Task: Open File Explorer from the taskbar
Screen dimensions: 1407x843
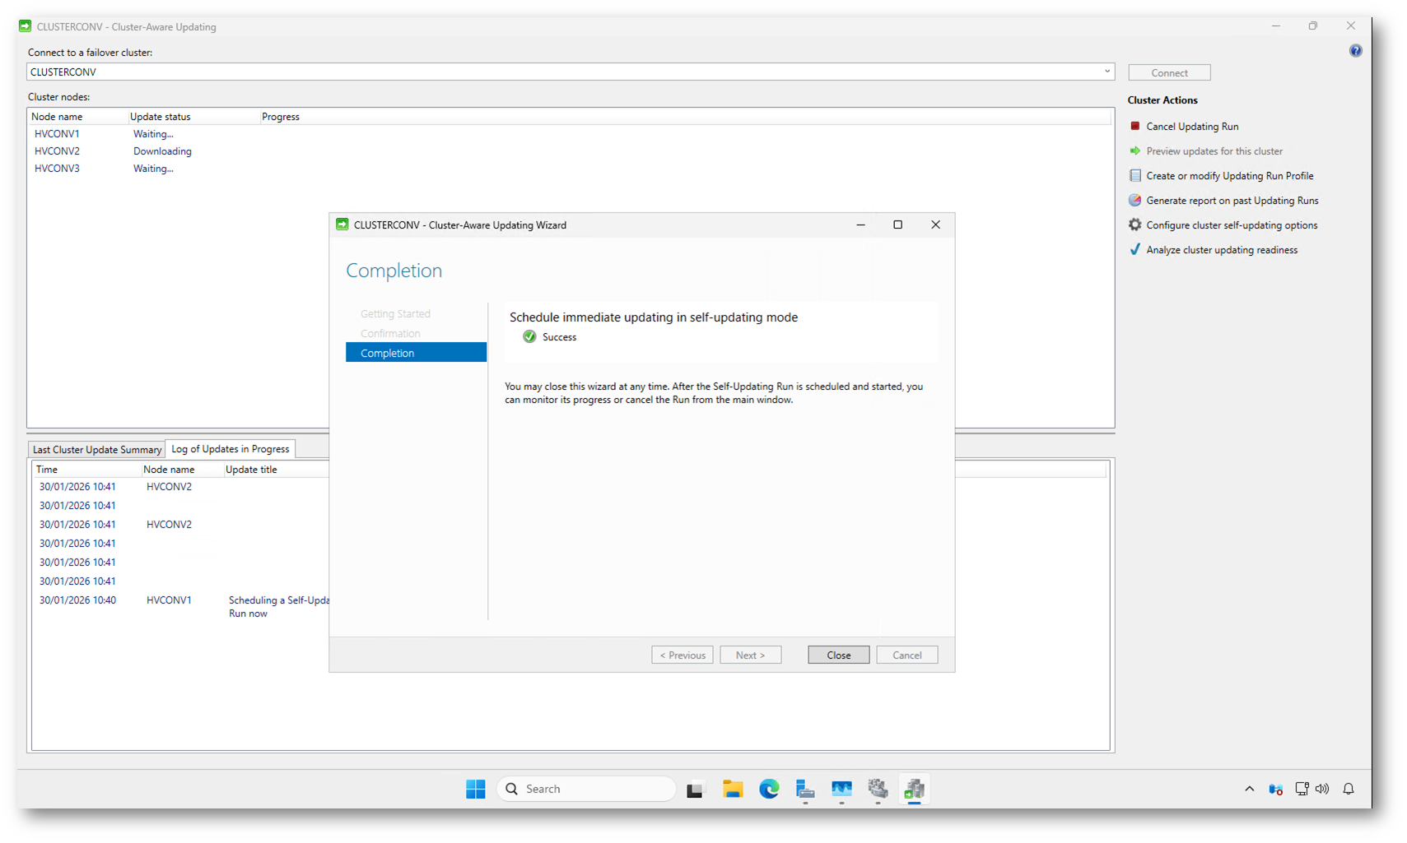Action: [733, 790]
